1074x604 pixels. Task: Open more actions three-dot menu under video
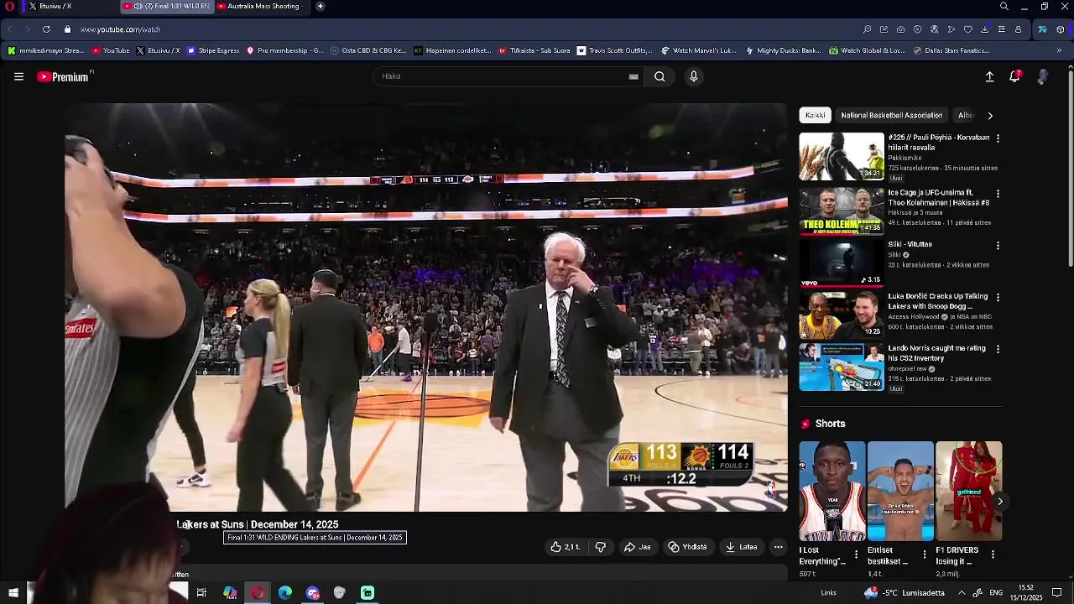point(778,547)
